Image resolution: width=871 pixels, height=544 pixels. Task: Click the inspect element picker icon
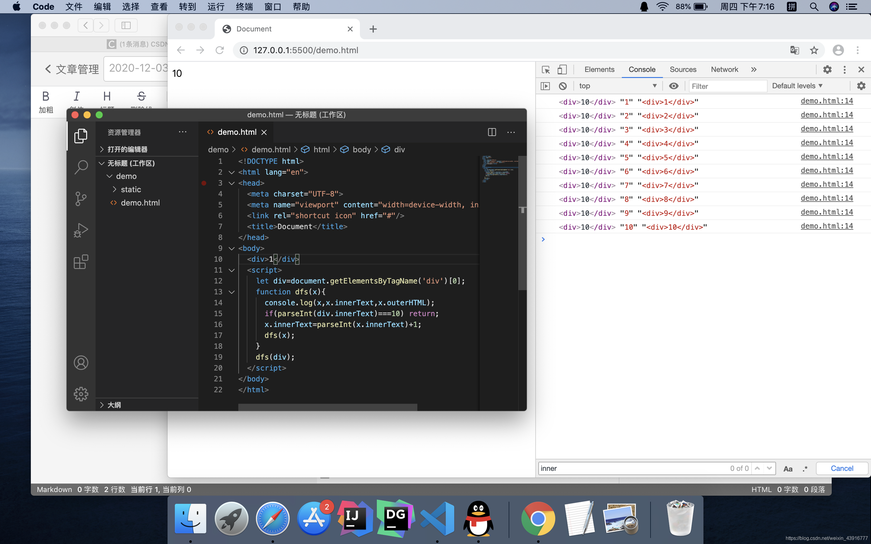pos(546,70)
